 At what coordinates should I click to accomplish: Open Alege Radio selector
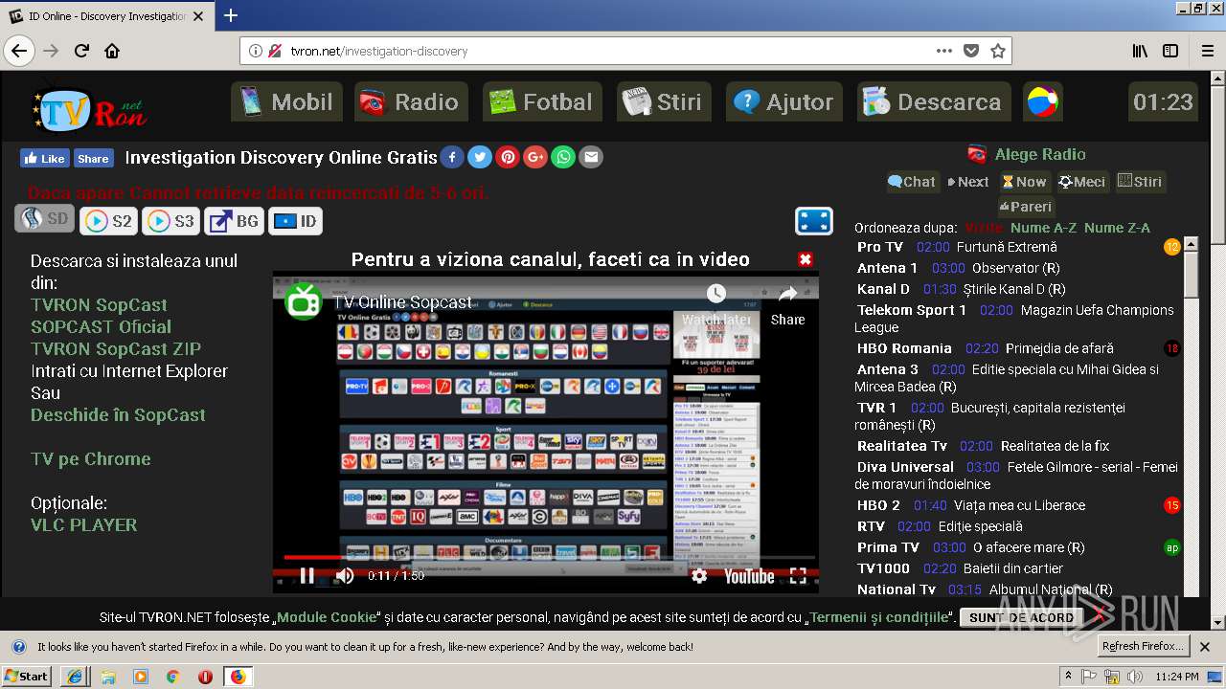(x=1027, y=154)
